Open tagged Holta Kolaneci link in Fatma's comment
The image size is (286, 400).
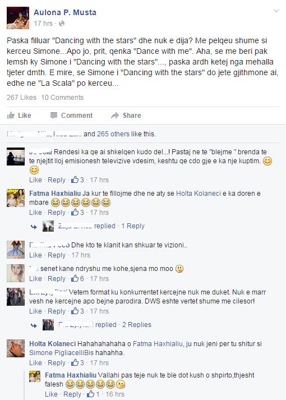click(x=199, y=194)
